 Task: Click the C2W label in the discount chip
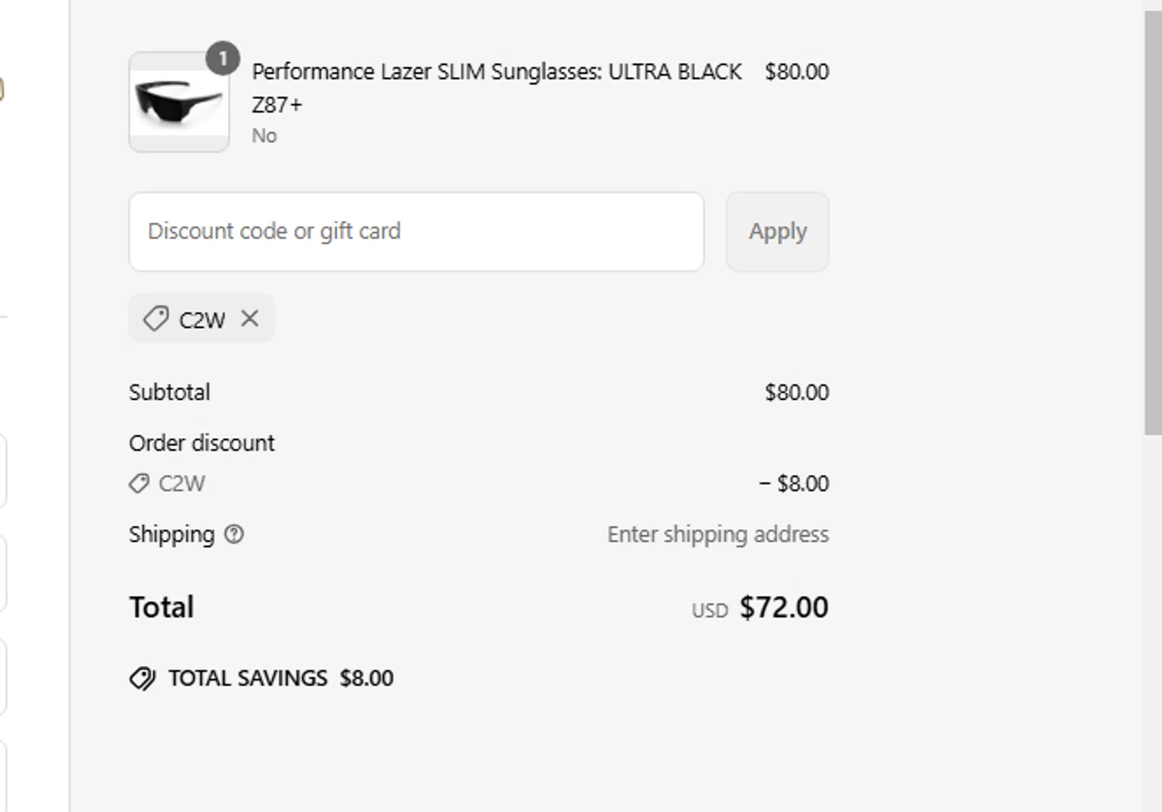click(x=201, y=319)
